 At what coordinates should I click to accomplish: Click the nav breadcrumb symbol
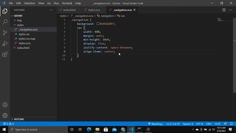(x=123, y=16)
